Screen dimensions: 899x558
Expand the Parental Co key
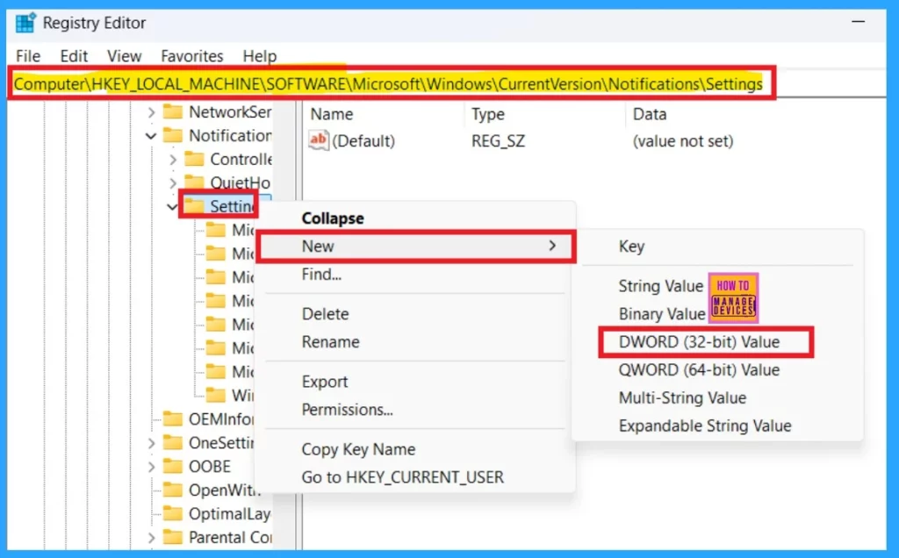click(151, 537)
